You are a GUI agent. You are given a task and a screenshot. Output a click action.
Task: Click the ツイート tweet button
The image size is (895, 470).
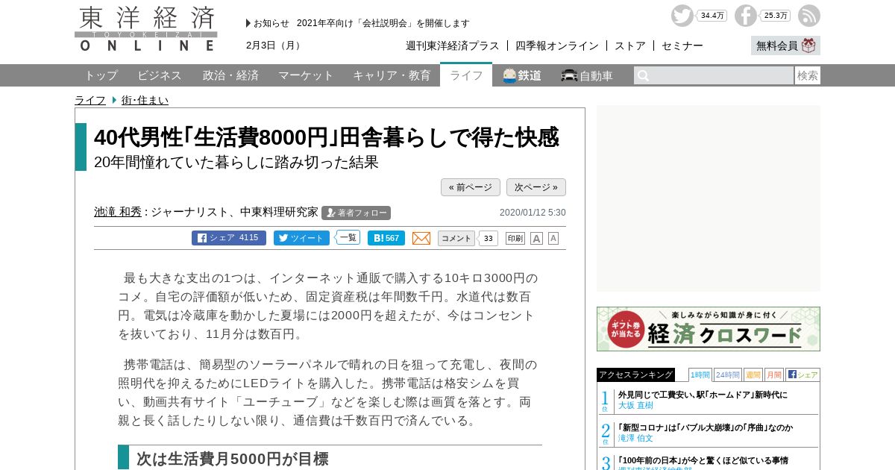[x=302, y=238]
